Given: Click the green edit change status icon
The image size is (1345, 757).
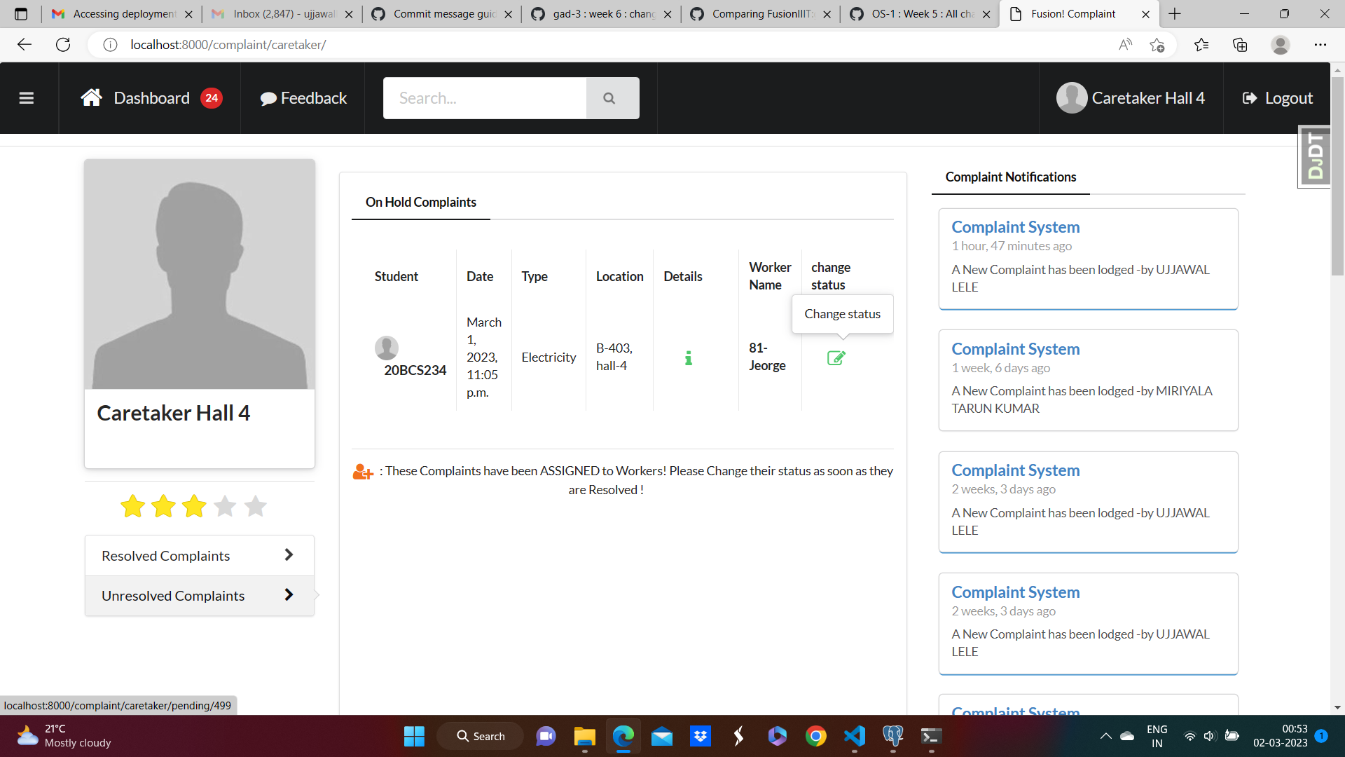Looking at the screenshot, I should (x=836, y=358).
